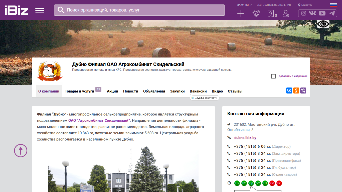Viewport: 342px width, 192px height.
Task: Open the YouTube icon in header
Action: 322,13
